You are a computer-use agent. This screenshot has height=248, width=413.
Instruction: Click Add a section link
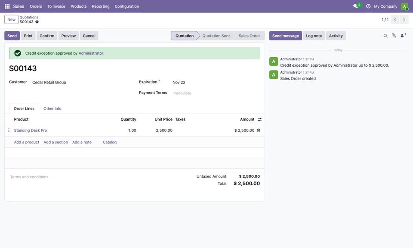coord(56,143)
